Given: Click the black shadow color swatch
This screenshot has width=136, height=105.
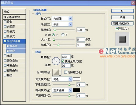Looking at the screenshot, I should pyautogui.click(x=76, y=90).
